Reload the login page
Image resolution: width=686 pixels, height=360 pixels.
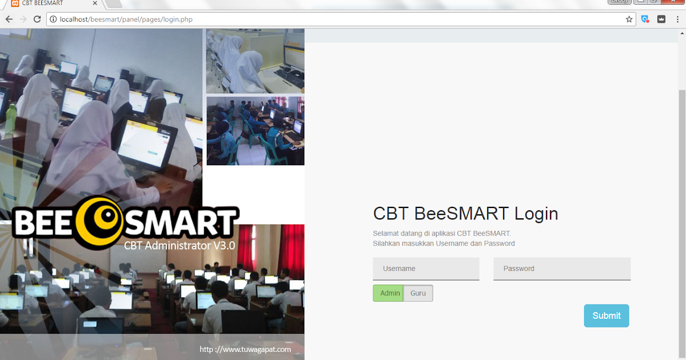click(37, 19)
